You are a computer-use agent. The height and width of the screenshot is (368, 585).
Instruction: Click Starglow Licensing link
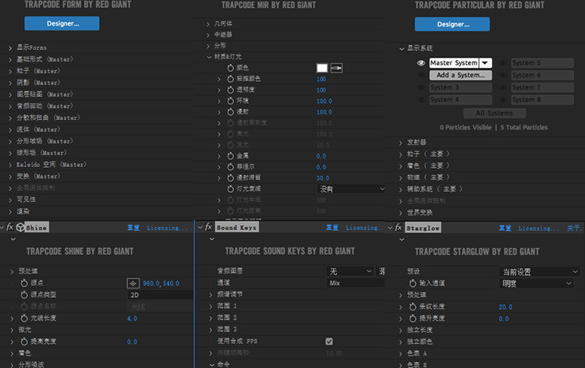coord(539,228)
